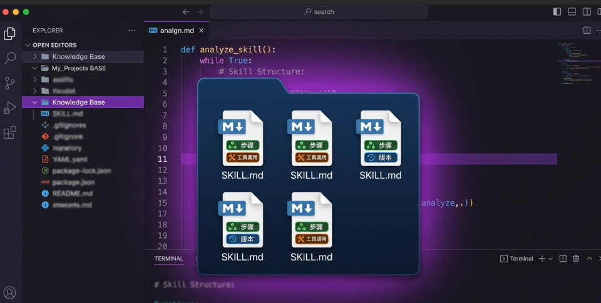601x303 pixels.
Task: Go forward with the right arrow
Action: [200, 12]
